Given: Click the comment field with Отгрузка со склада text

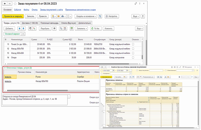Looking at the screenshot, I should pyautogui.click(x=35, y=100).
